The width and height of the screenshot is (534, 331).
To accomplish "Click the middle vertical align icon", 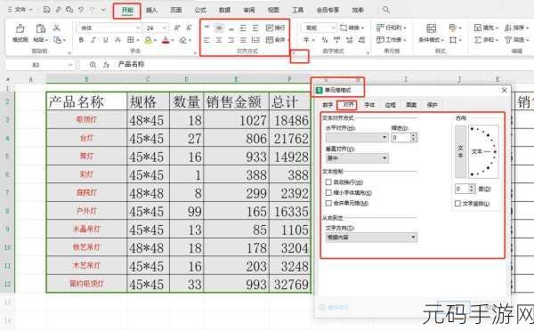I will point(219,28).
